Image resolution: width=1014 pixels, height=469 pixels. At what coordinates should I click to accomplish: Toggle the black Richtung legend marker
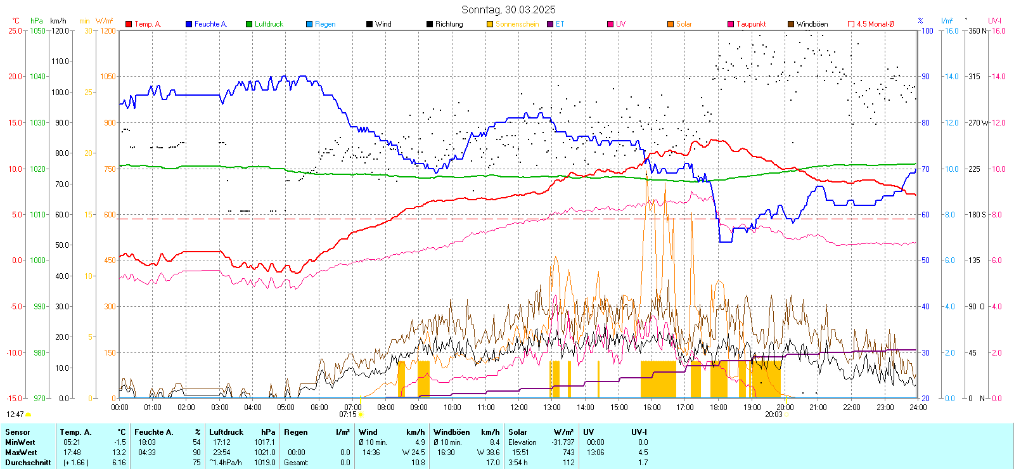[430, 24]
